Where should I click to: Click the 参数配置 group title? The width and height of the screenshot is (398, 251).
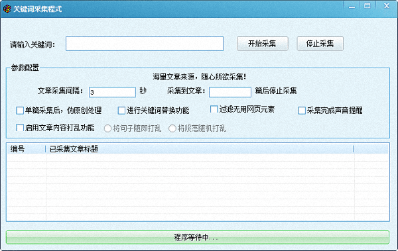(x=25, y=68)
